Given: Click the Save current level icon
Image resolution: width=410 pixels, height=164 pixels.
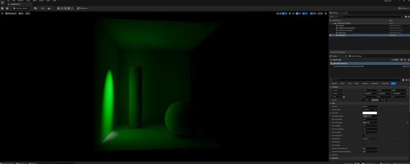Looking at the screenshot, I should pos(2,8).
